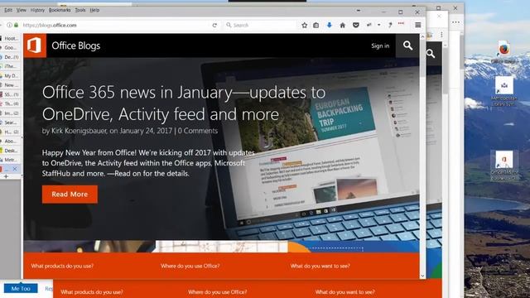Click 'What products do you use?' in background window
530x298 pixels.
click(x=92, y=292)
